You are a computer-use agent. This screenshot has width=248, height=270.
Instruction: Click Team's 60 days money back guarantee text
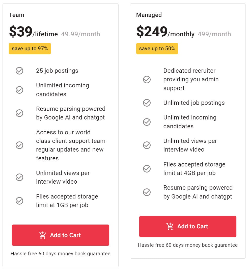(x=60, y=254)
